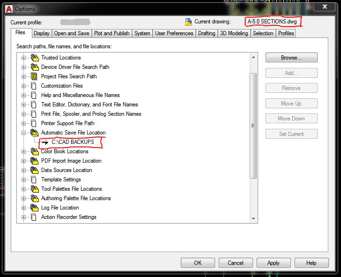The image size is (341, 277).
Task: Expand the Project Files Search Path node
Action: 23,76
